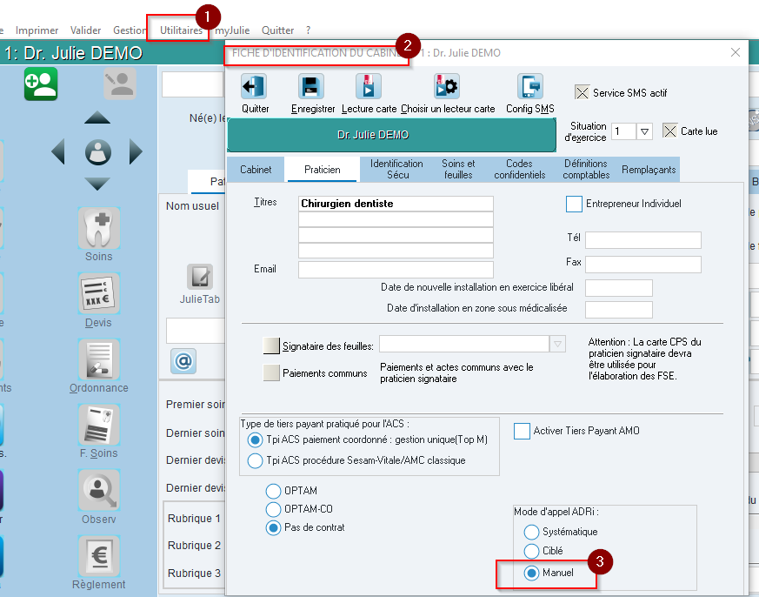
Task: Click the right navigation arrow
Action: [136, 152]
